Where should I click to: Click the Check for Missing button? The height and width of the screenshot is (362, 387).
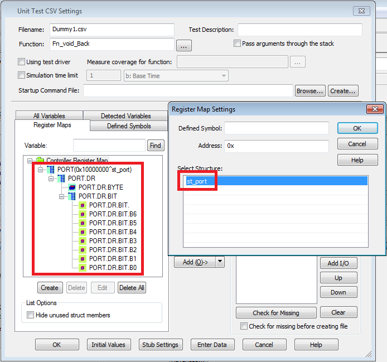(276, 312)
